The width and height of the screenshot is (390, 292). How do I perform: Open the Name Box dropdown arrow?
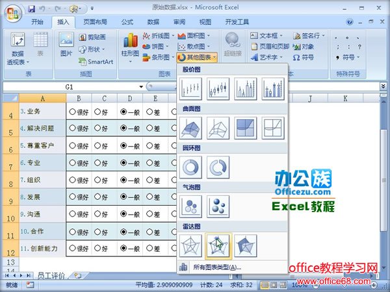click(x=141, y=87)
